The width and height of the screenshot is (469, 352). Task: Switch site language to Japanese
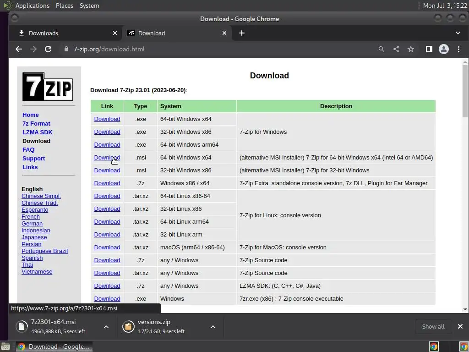34,237
